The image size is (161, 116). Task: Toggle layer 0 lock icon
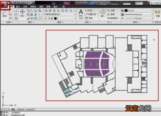click(x=52, y=18)
